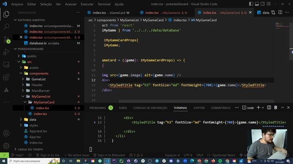Open the Run and Debug view
Viewport: 293px width, 164px height.
pyautogui.click(x=6, y=52)
